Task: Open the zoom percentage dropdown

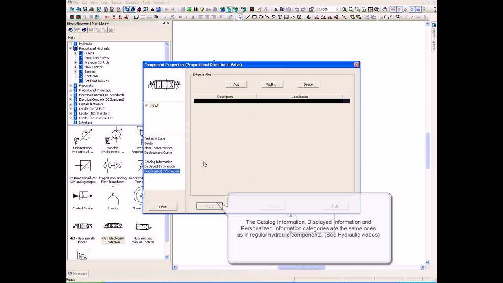Action: click(338, 9)
